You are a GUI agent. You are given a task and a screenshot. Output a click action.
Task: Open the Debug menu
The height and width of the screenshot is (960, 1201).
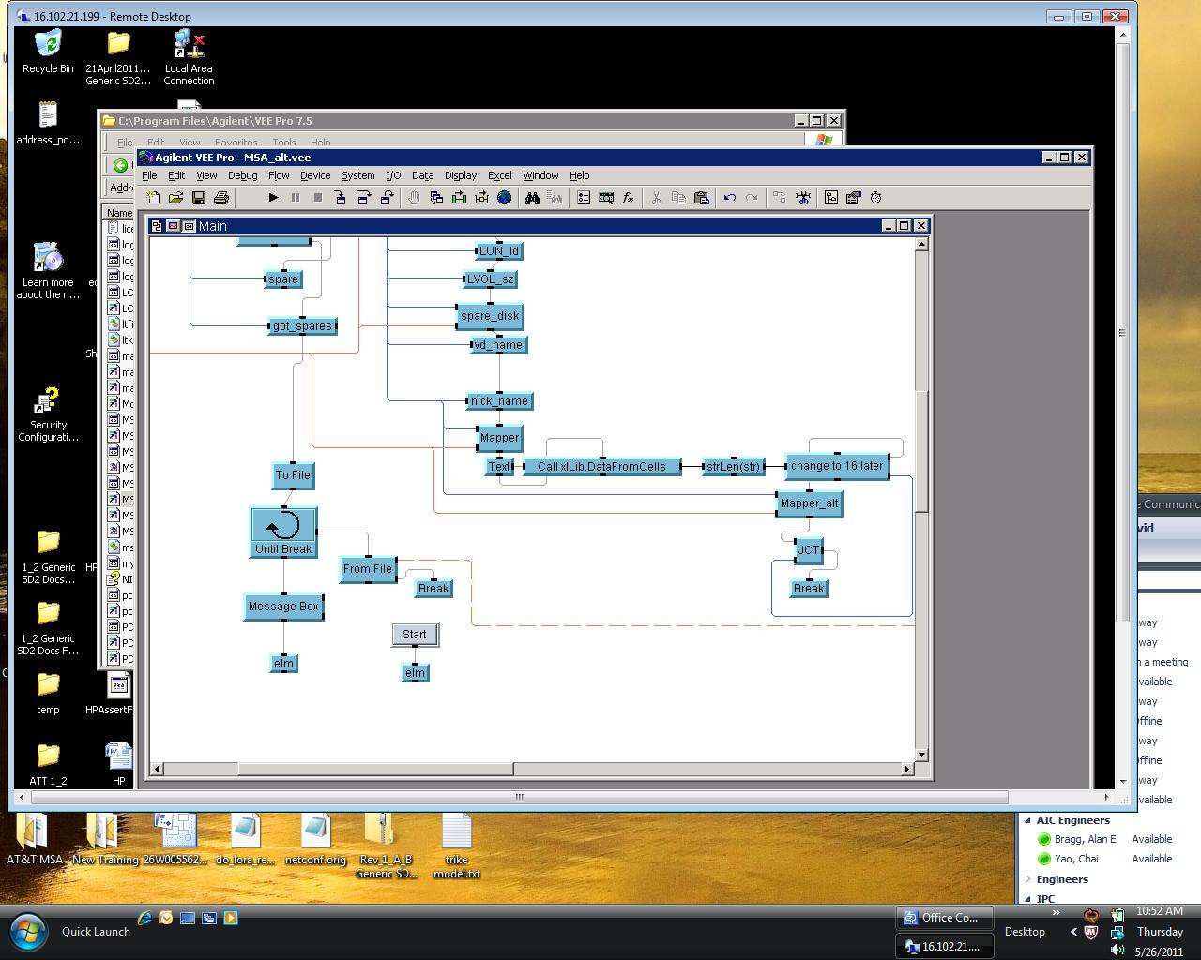coord(242,175)
